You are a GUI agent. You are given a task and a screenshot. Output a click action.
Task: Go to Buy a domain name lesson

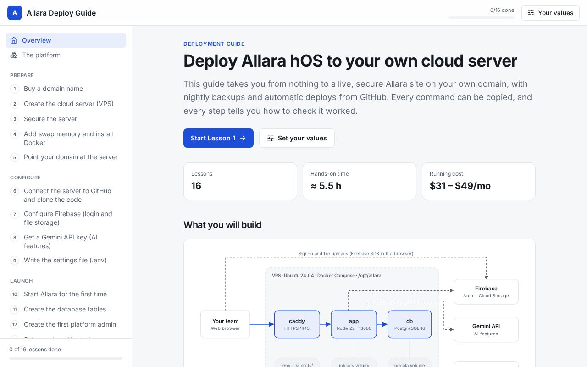(66, 89)
